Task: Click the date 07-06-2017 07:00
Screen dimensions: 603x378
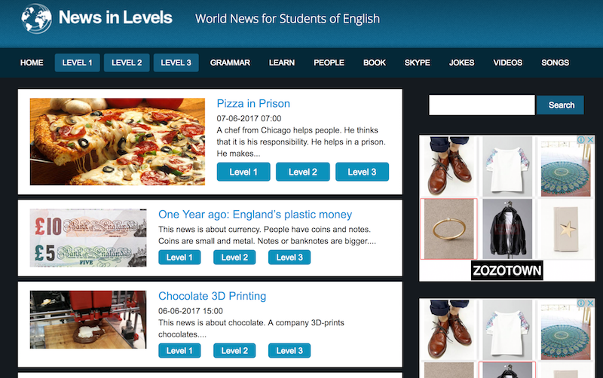Action: pos(249,118)
